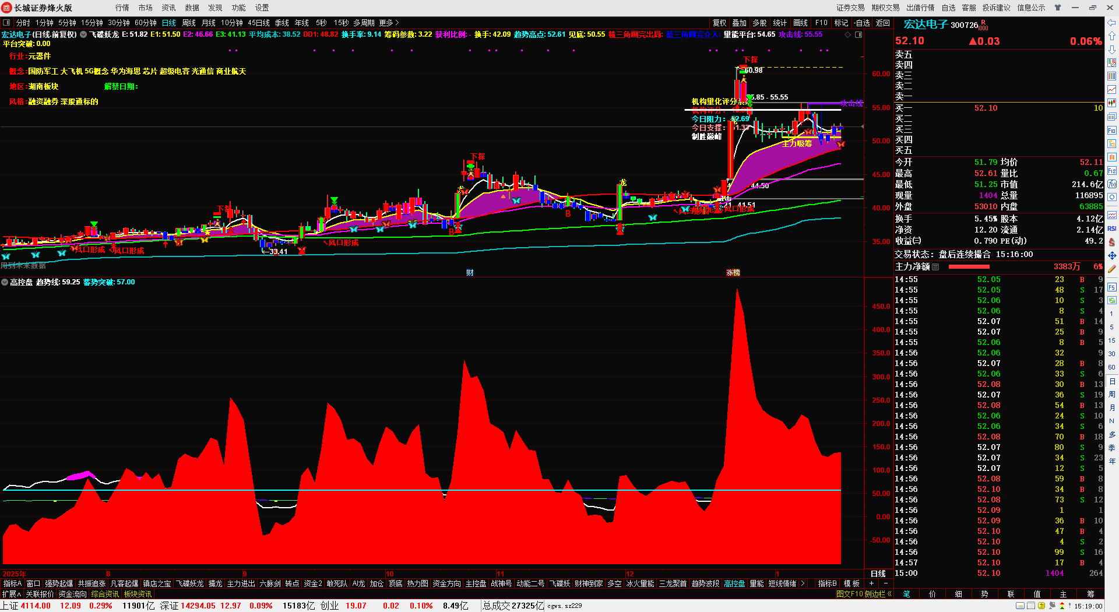Click the blue four-way move icon

1112,255
